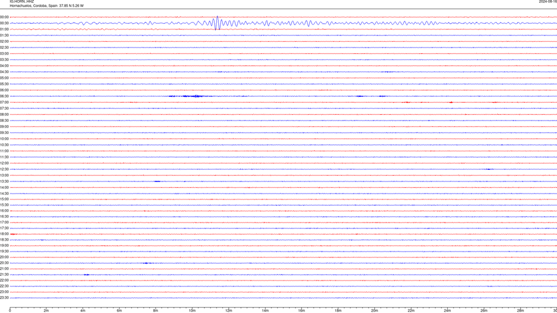Select the 05:00 trace time label
Image resolution: width=557 pixels, height=313 pixels.
click(x=4, y=78)
